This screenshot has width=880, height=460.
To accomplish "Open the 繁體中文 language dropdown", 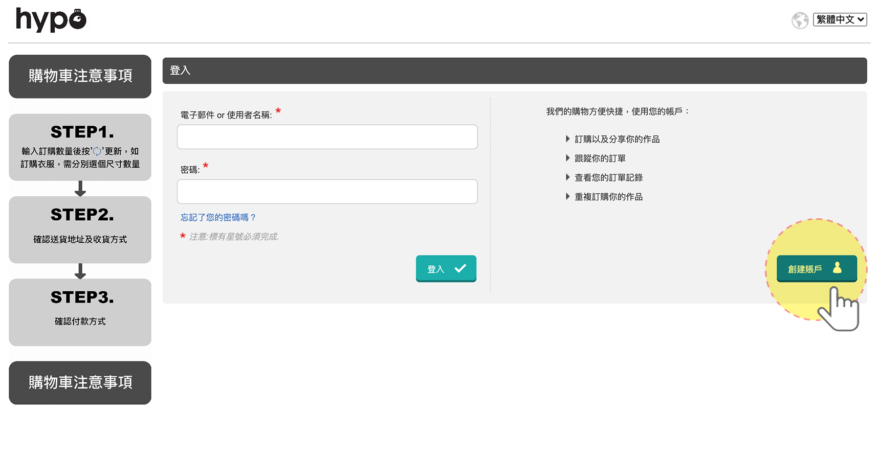I will 840,19.
